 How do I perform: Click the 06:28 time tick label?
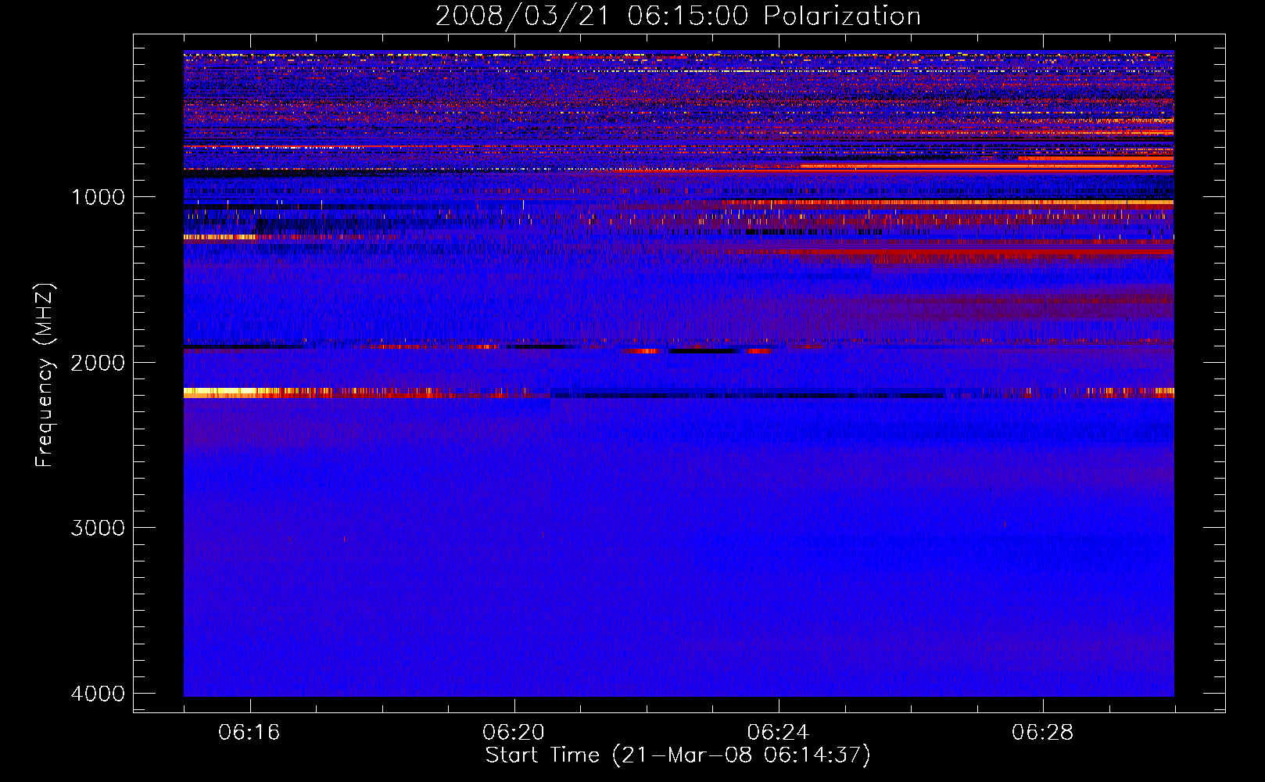1042,733
